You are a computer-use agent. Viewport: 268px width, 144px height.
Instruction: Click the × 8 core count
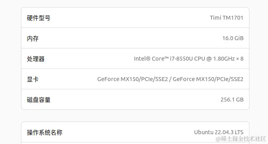click(x=240, y=59)
